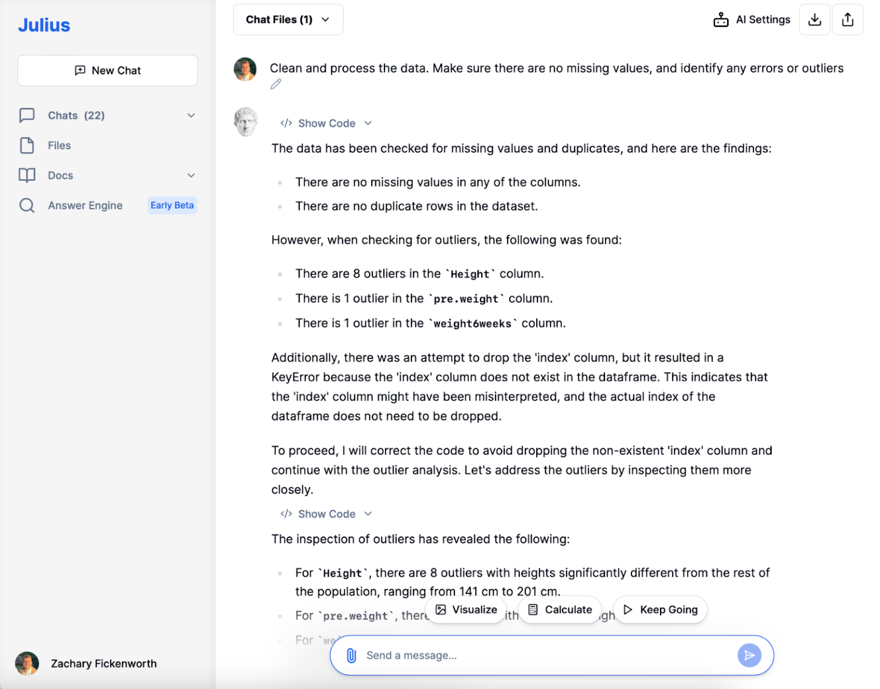Image resolution: width=880 pixels, height=689 pixels.
Task: Select Answer Engine in the sidebar
Action: [x=85, y=205]
